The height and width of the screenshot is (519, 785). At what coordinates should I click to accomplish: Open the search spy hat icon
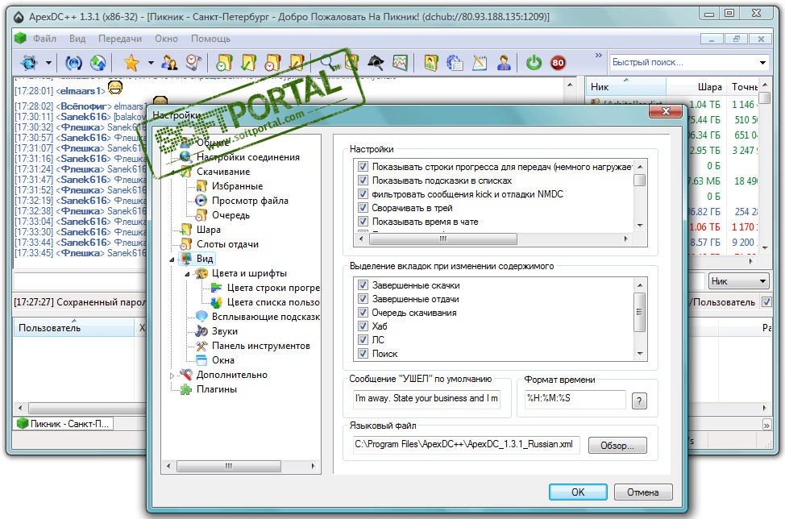(x=376, y=63)
